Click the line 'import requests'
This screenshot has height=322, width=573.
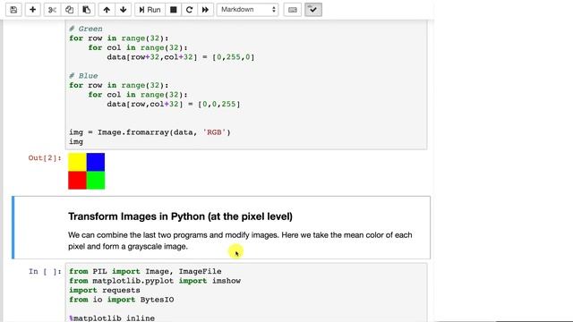pos(105,290)
